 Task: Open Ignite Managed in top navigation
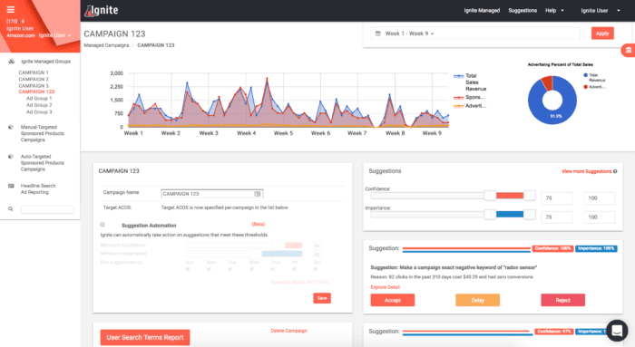click(x=482, y=11)
